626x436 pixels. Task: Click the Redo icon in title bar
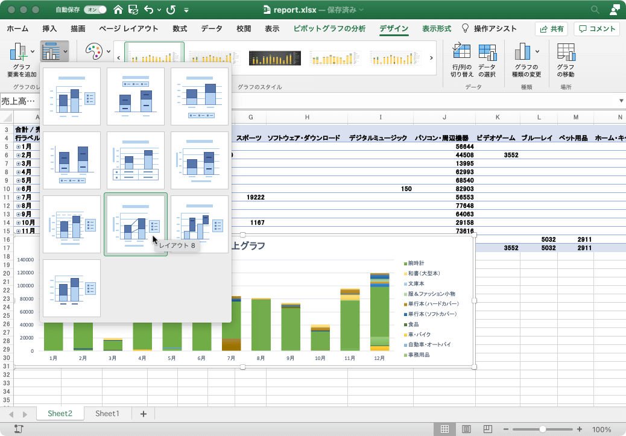coord(171,10)
